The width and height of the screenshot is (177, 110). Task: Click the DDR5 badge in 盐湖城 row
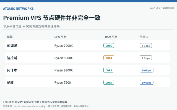point(109,45)
